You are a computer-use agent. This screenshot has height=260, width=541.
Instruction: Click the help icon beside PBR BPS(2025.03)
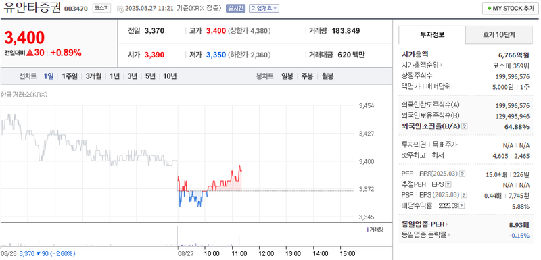coord(463,195)
